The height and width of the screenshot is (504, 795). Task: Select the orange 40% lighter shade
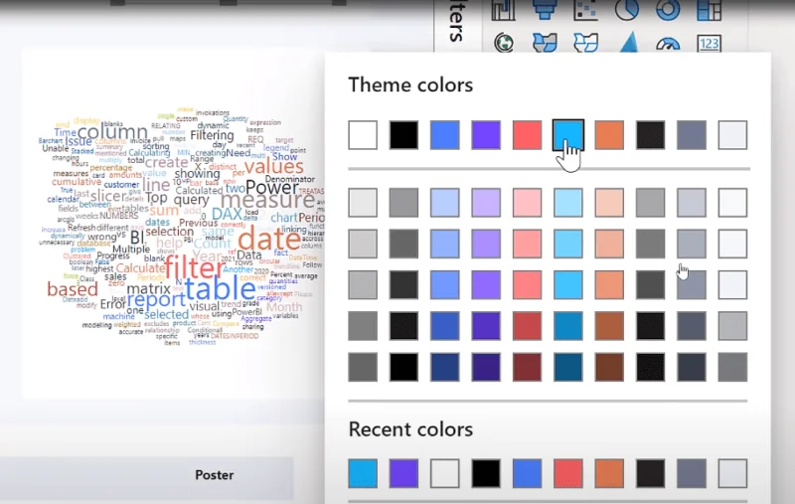tap(609, 244)
